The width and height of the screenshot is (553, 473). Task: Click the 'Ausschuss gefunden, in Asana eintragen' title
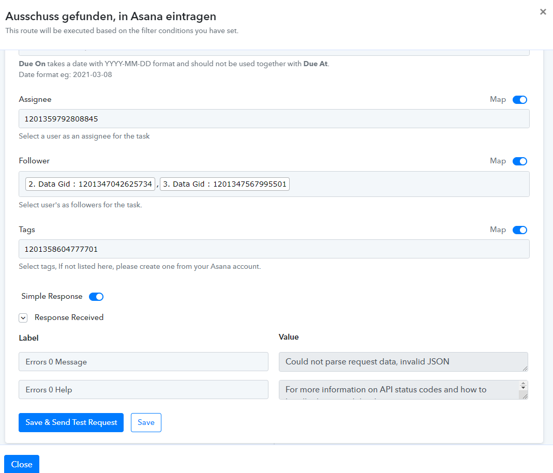coord(111,16)
